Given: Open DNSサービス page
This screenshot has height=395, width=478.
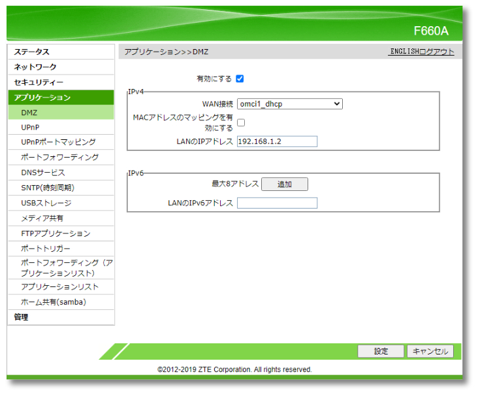Looking at the screenshot, I should point(61,173).
